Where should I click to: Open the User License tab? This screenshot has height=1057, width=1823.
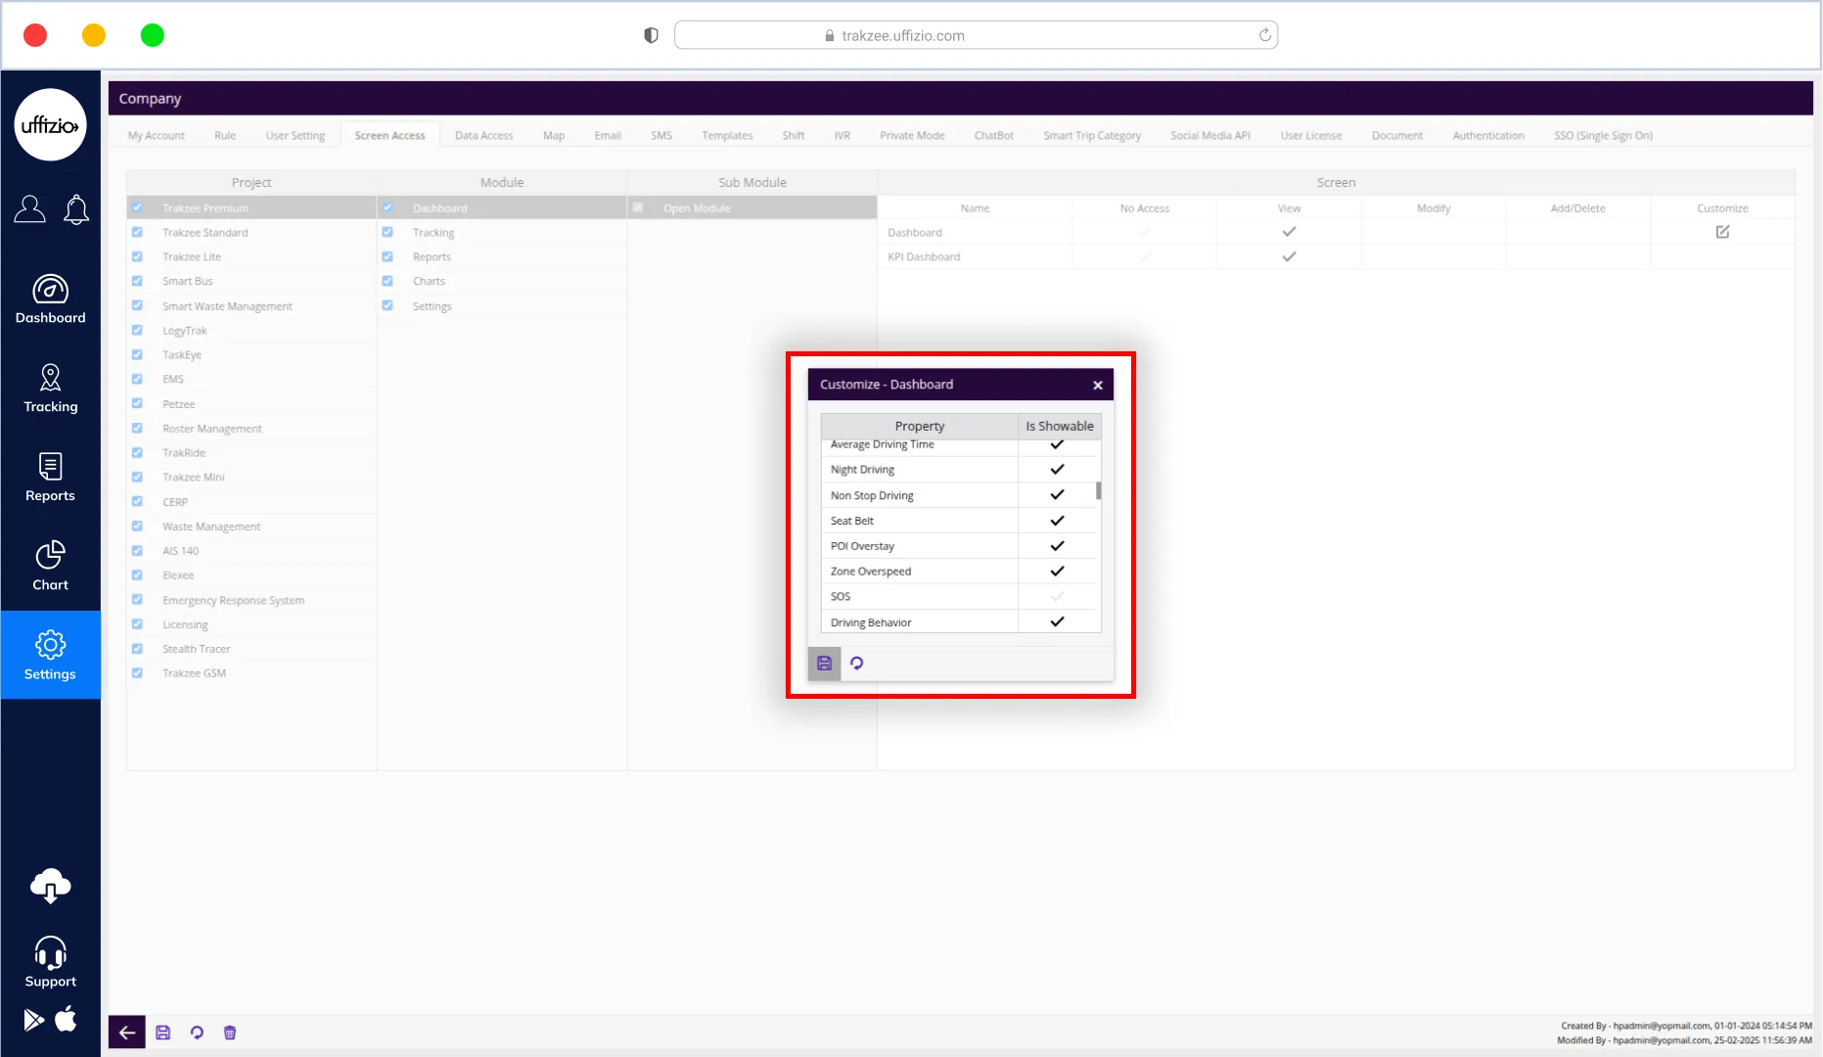tap(1310, 136)
